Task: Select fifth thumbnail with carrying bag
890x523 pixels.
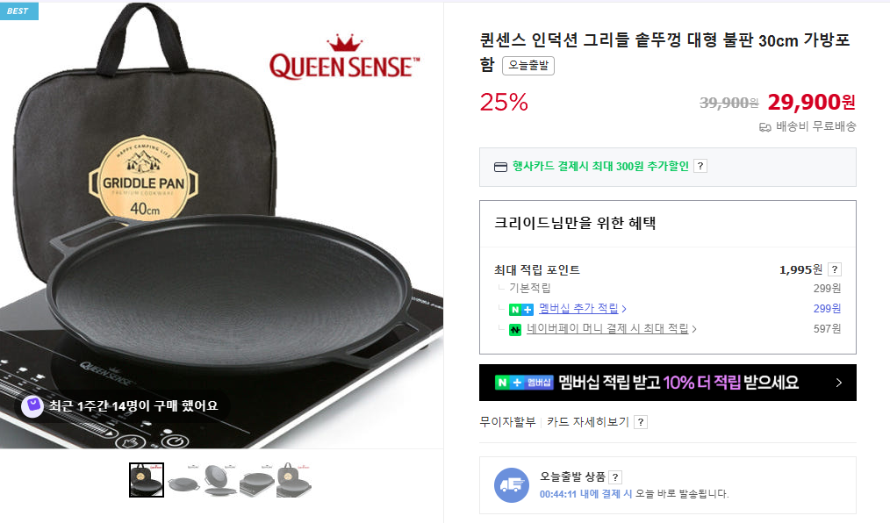Action: [294, 480]
